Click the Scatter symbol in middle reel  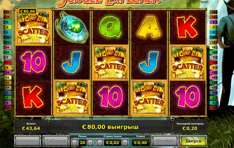111,63
